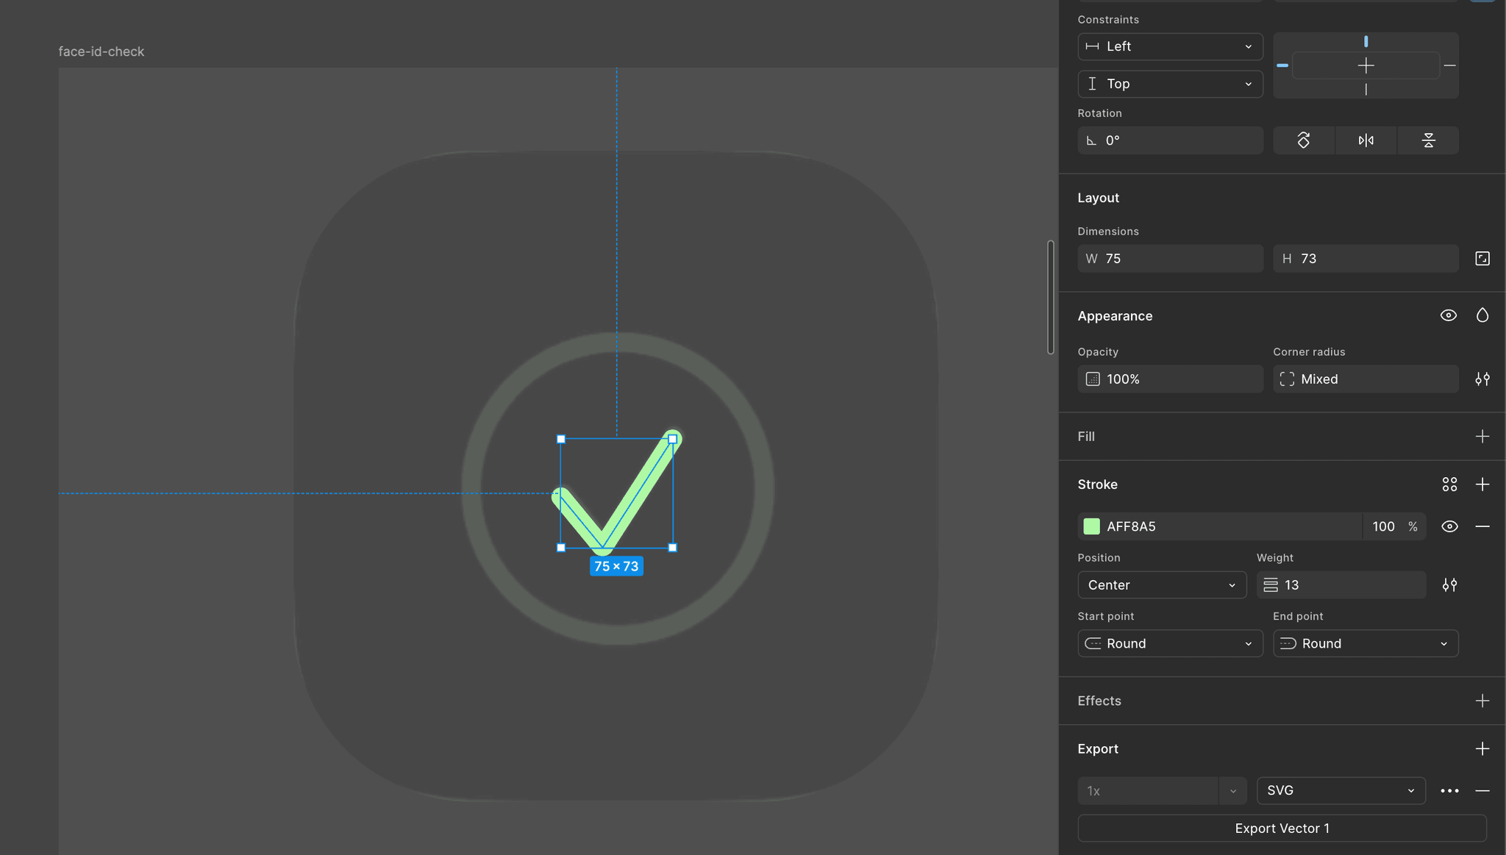Screen dimensions: 1506x855
Task: Open advanced stroke settings beside Weight
Action: [1449, 585]
